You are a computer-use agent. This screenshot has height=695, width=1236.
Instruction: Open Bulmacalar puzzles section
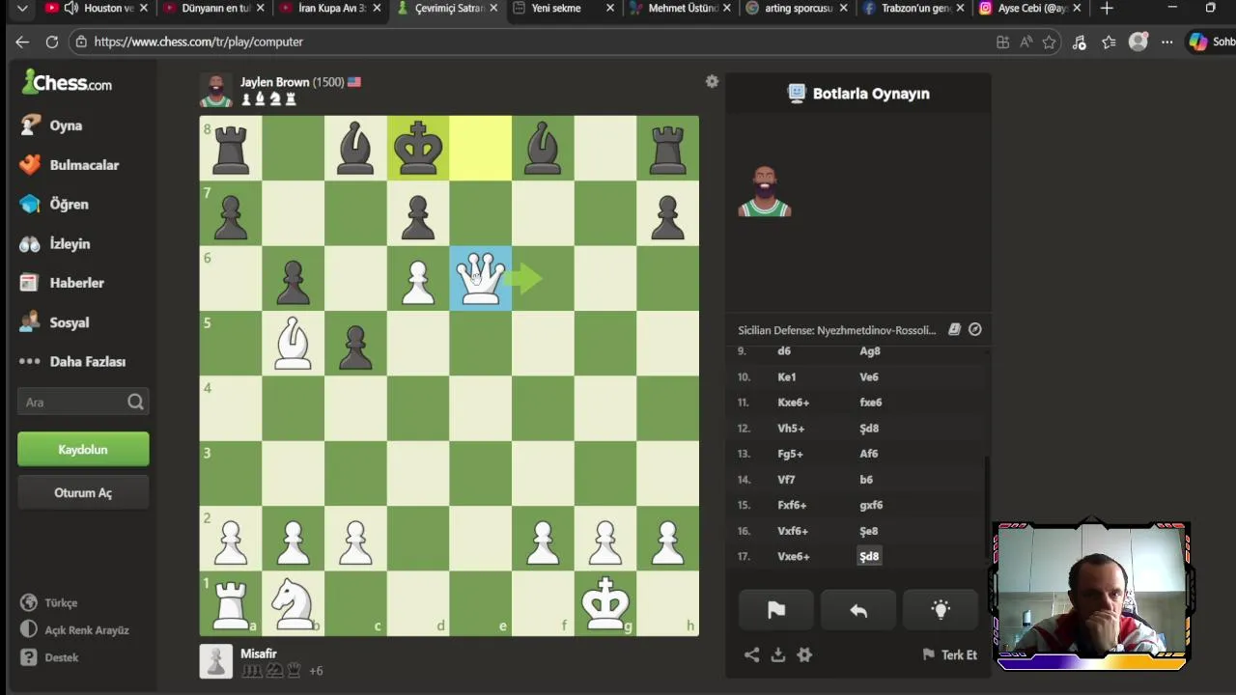pyautogui.click(x=84, y=165)
